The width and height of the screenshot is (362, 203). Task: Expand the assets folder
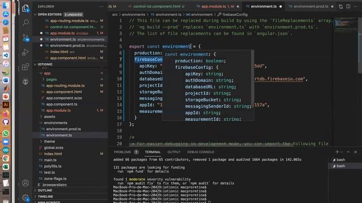[x=49, y=117]
